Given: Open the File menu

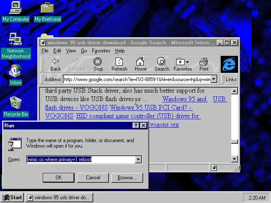Looking at the screenshot, I should 45,51.
